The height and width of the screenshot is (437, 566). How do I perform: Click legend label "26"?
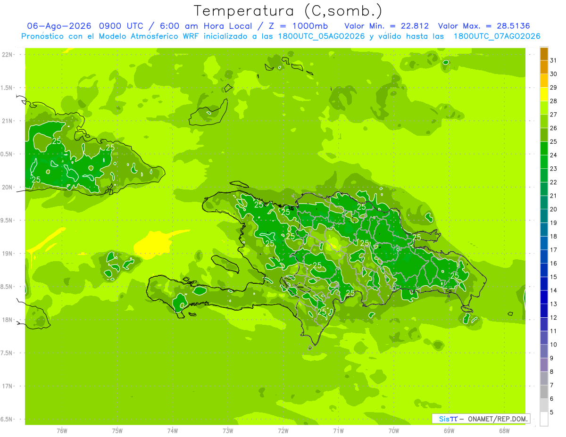[x=554, y=128]
